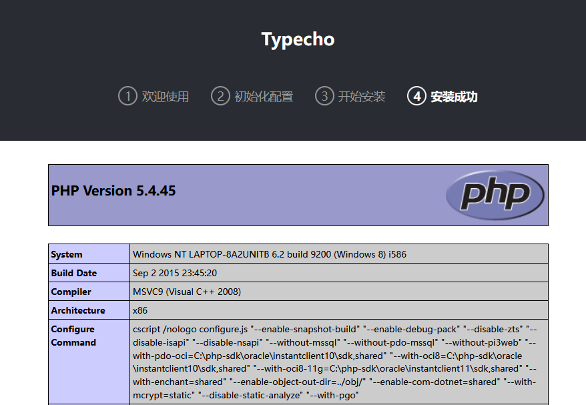The image size is (586, 405).
Task: Select the 欢迎使用 step label
Action: tap(166, 97)
